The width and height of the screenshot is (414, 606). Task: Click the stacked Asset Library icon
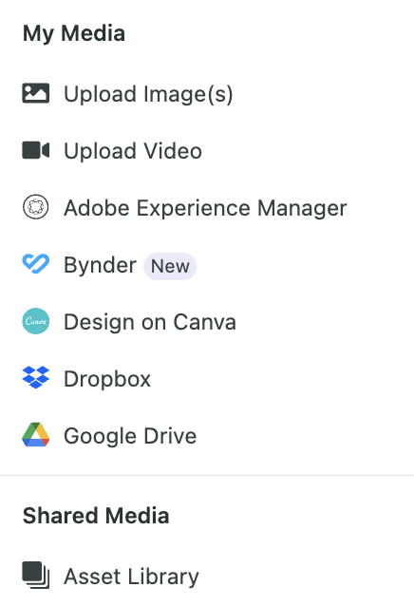tap(35, 575)
